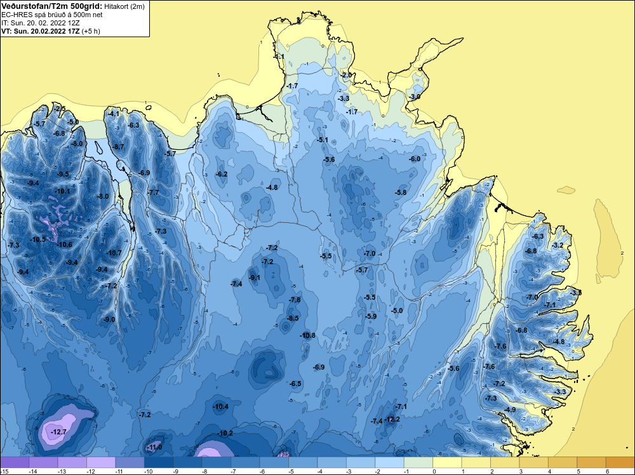The height and width of the screenshot is (475, 635).
Task: Click legend swatch between 0 and 1
Action: 448,462
